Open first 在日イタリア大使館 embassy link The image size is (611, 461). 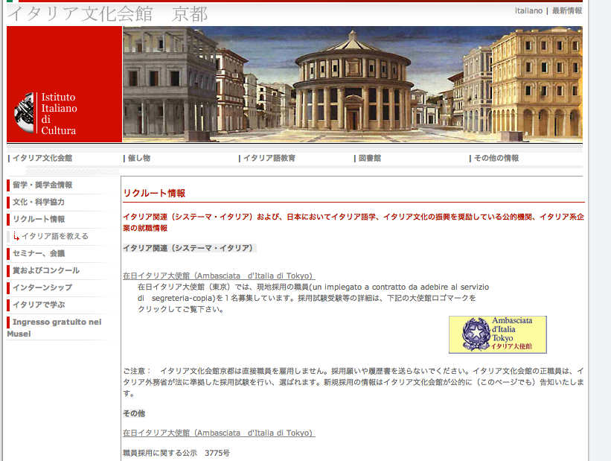point(219,276)
